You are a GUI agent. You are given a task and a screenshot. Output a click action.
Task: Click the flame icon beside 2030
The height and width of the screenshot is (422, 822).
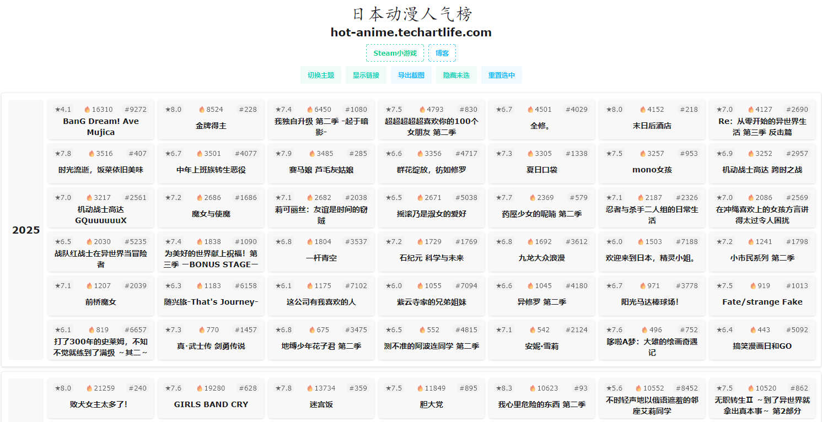pyautogui.click(x=89, y=242)
